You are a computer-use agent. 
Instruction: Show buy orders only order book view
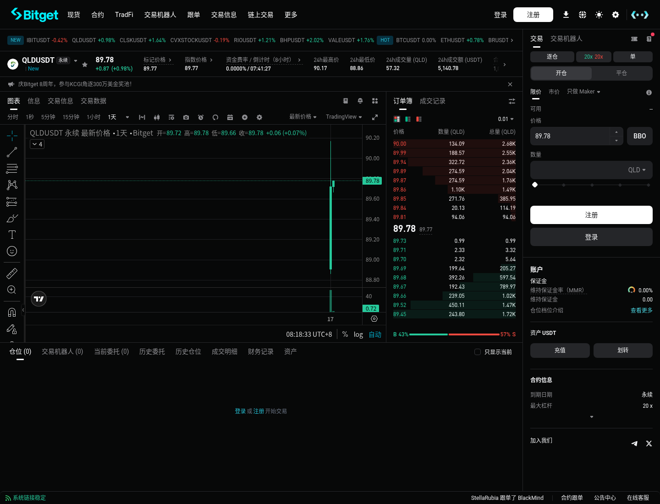click(x=408, y=119)
